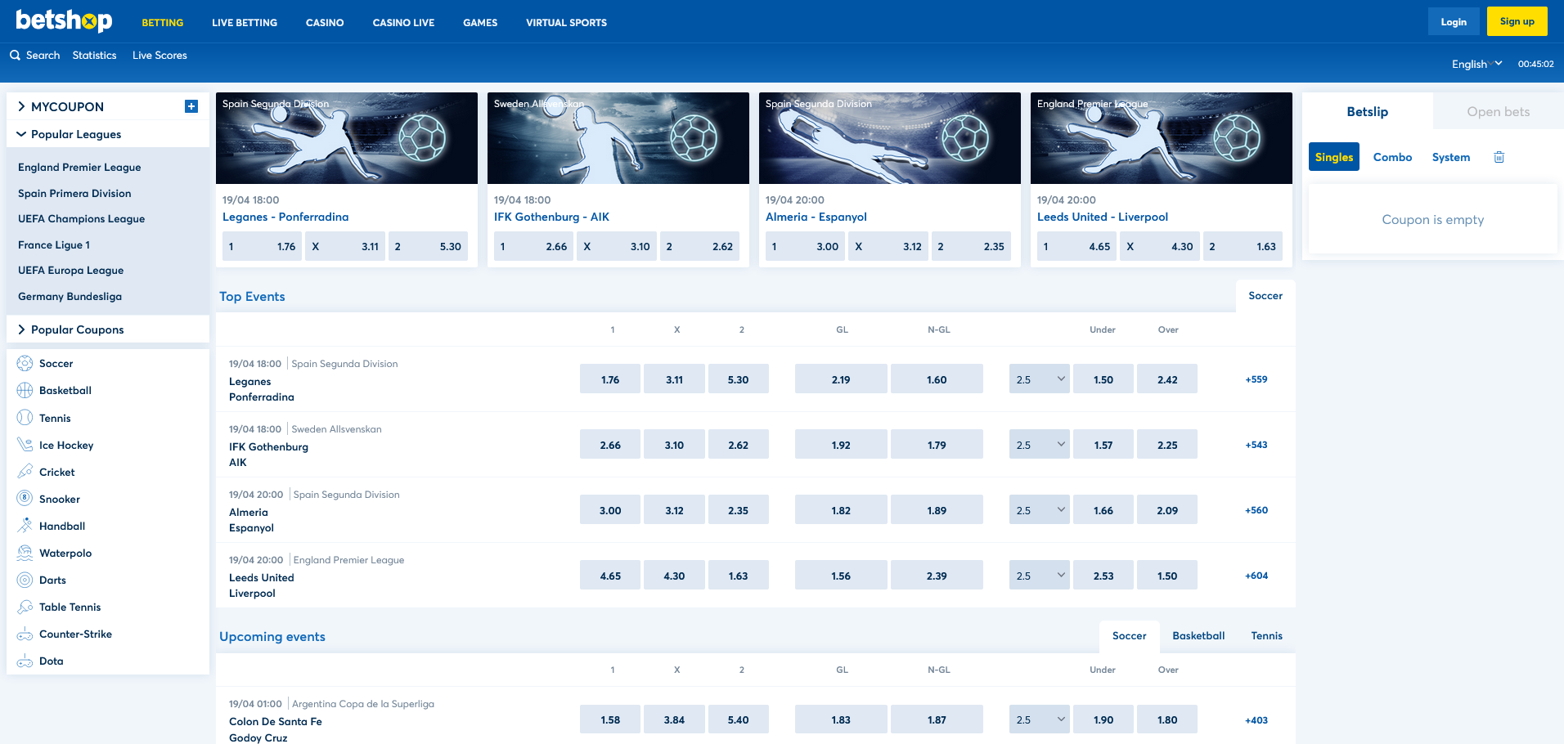Click the Search magnifier icon
1564x744 pixels.
15,56
